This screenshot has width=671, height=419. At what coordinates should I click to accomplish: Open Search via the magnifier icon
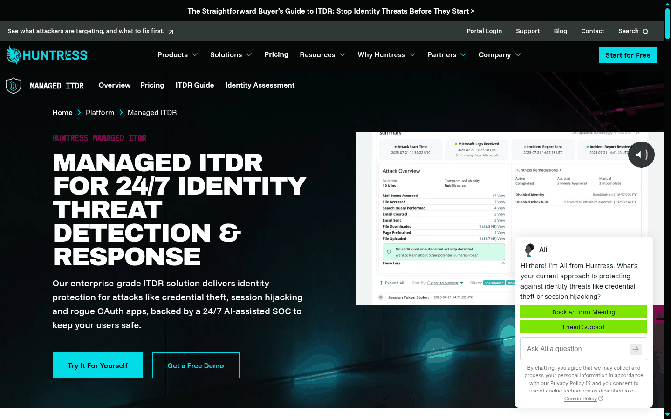pos(645,32)
